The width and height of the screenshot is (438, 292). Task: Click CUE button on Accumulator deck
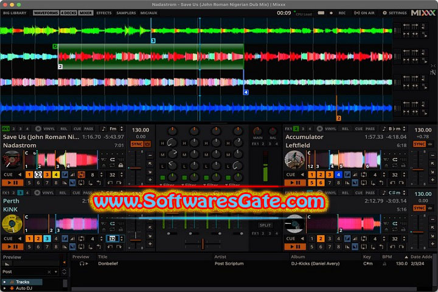[x=291, y=175]
